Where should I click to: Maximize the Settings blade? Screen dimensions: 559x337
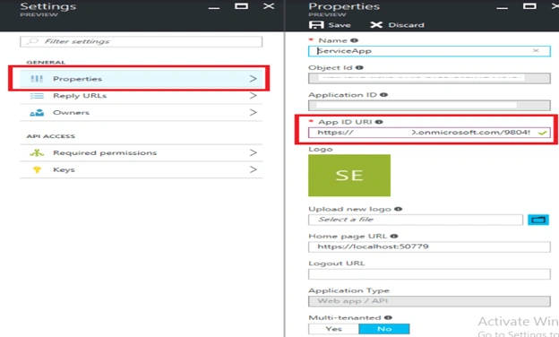click(x=241, y=6)
